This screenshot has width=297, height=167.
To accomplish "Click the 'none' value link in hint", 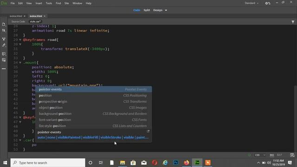I will pos(52,137).
